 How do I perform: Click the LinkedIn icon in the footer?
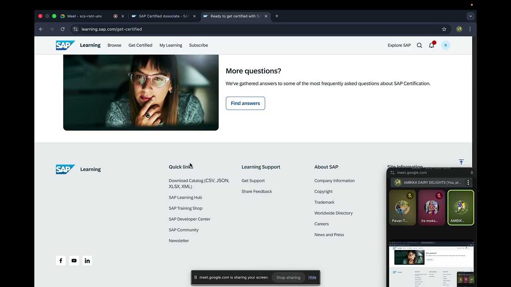[87, 261]
